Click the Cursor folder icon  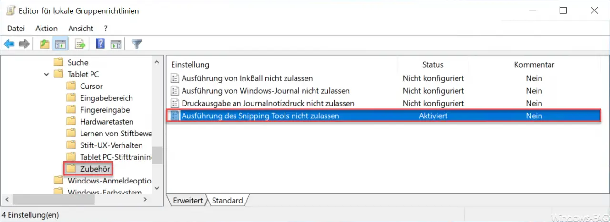71,86
